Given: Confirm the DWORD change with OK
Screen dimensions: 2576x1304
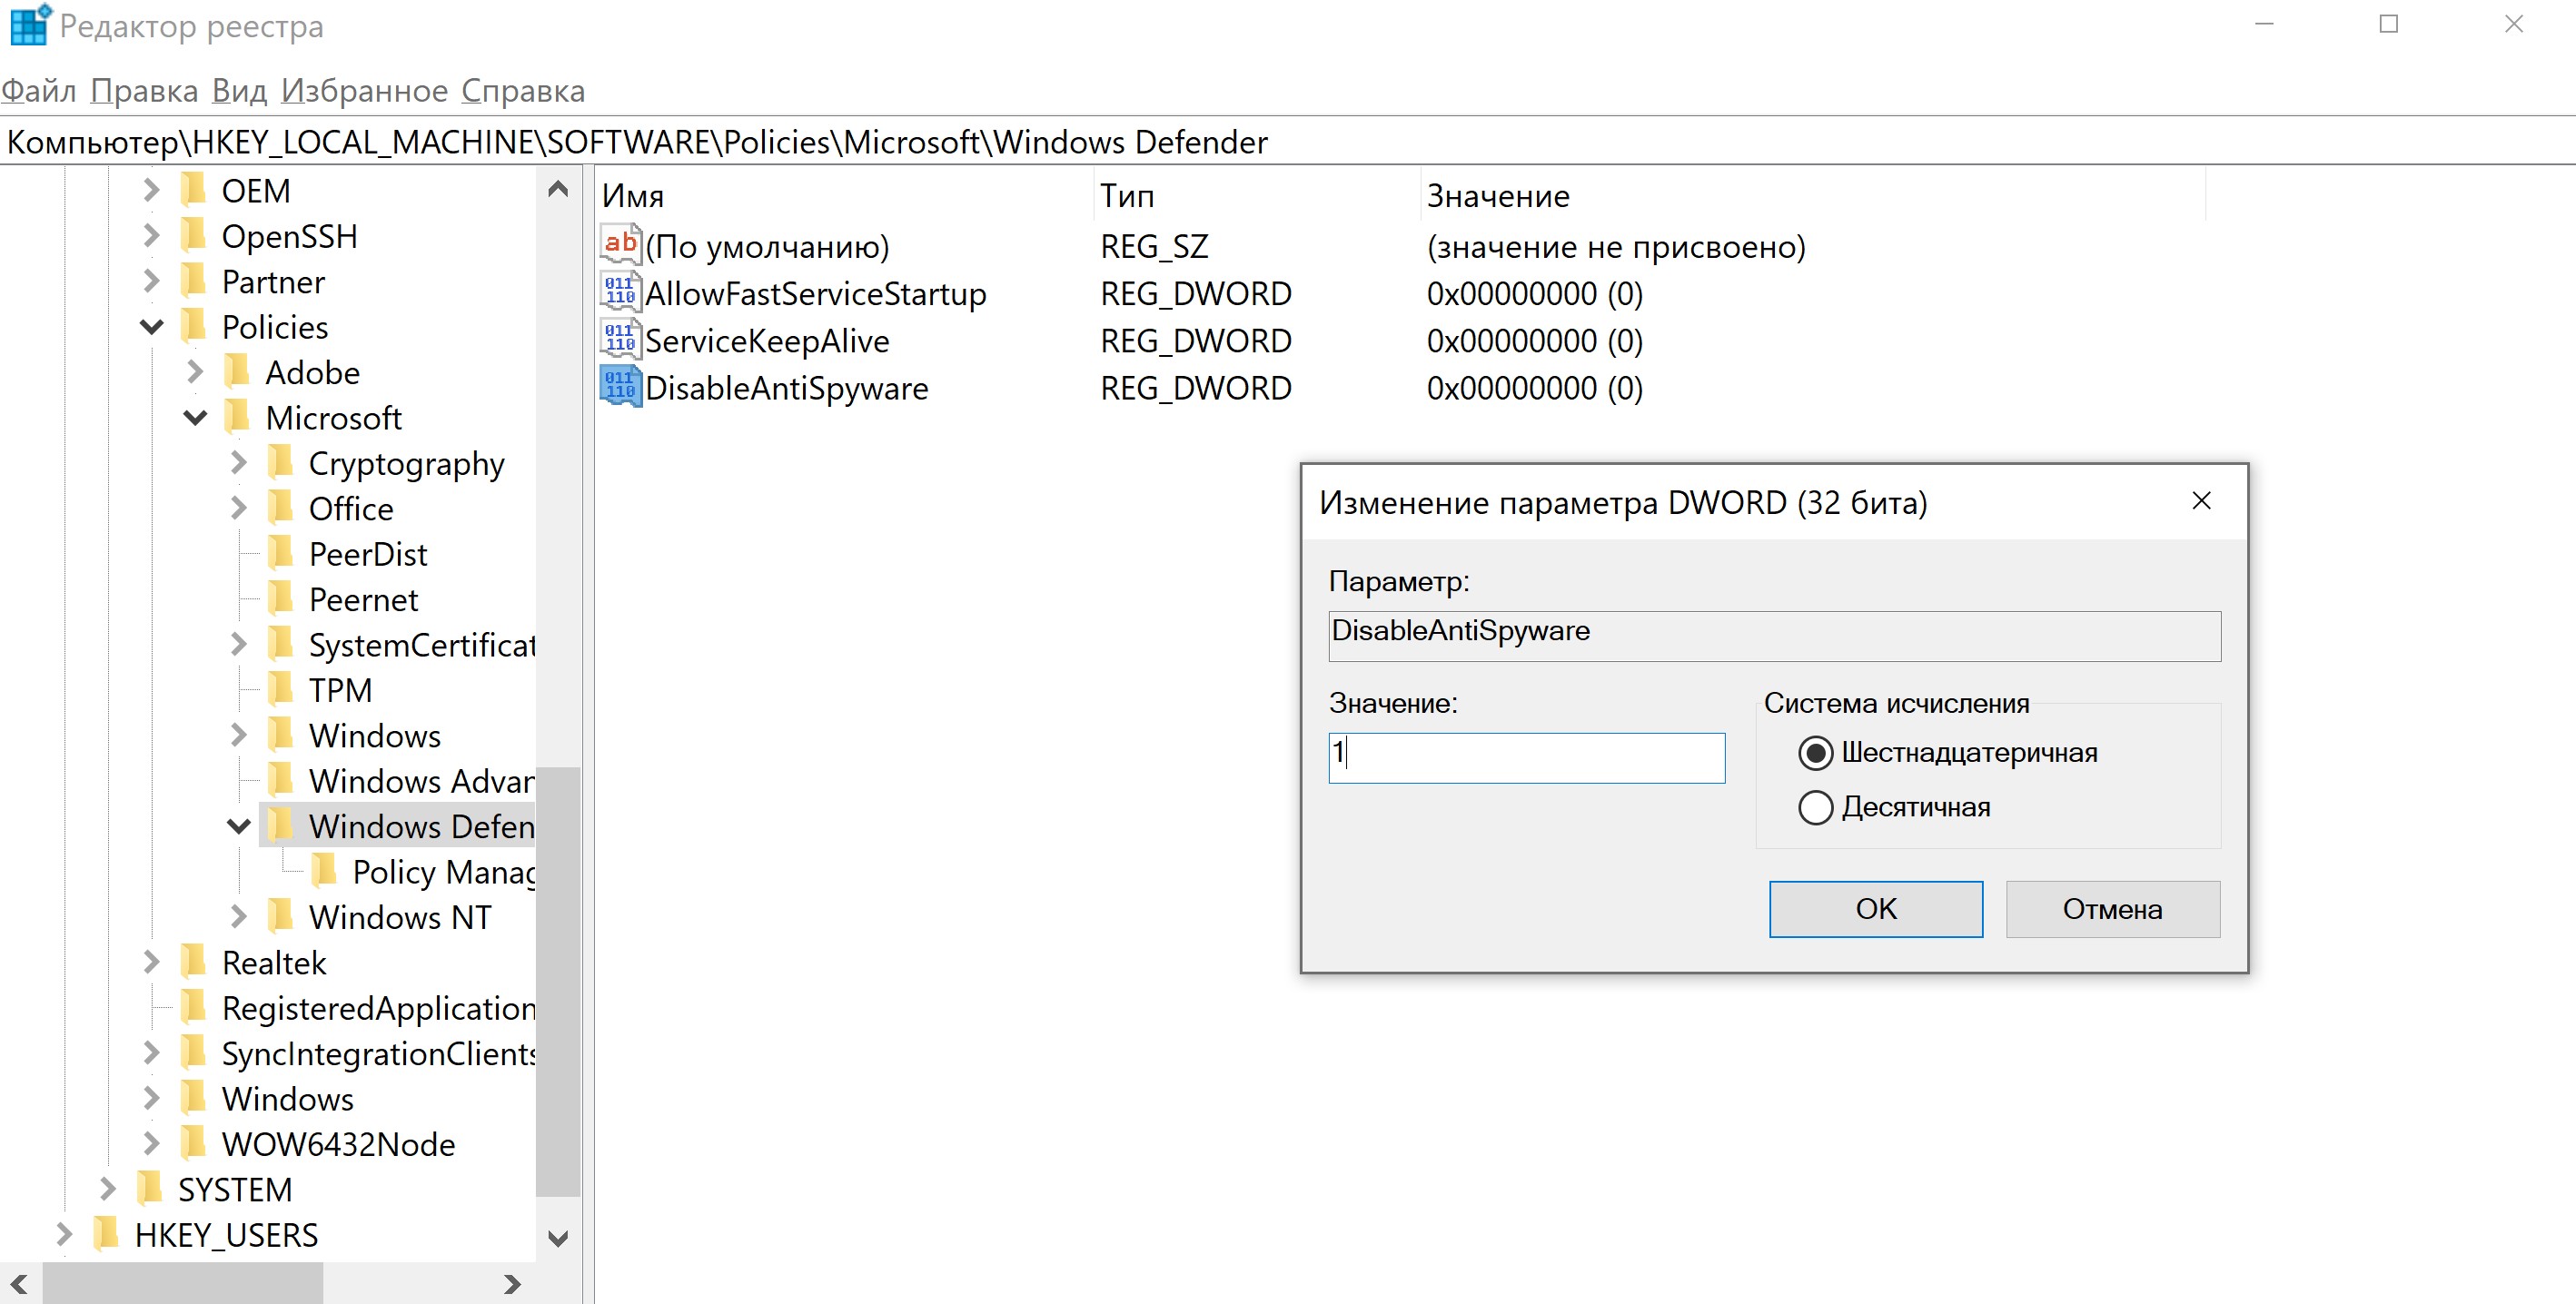Looking at the screenshot, I should (1876, 909).
